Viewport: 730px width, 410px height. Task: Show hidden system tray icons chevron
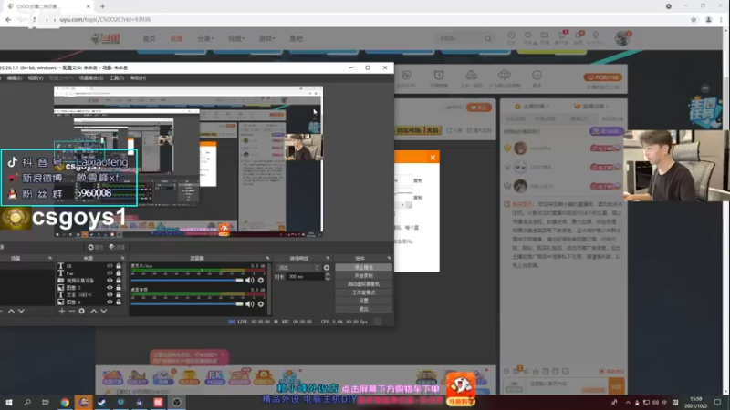[628, 402]
